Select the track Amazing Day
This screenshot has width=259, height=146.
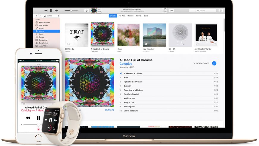point(168,106)
